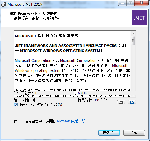Click the MICROSOFT 软件补充程序许可条款 heading
The width and height of the screenshot is (150, 141).
[47, 36]
